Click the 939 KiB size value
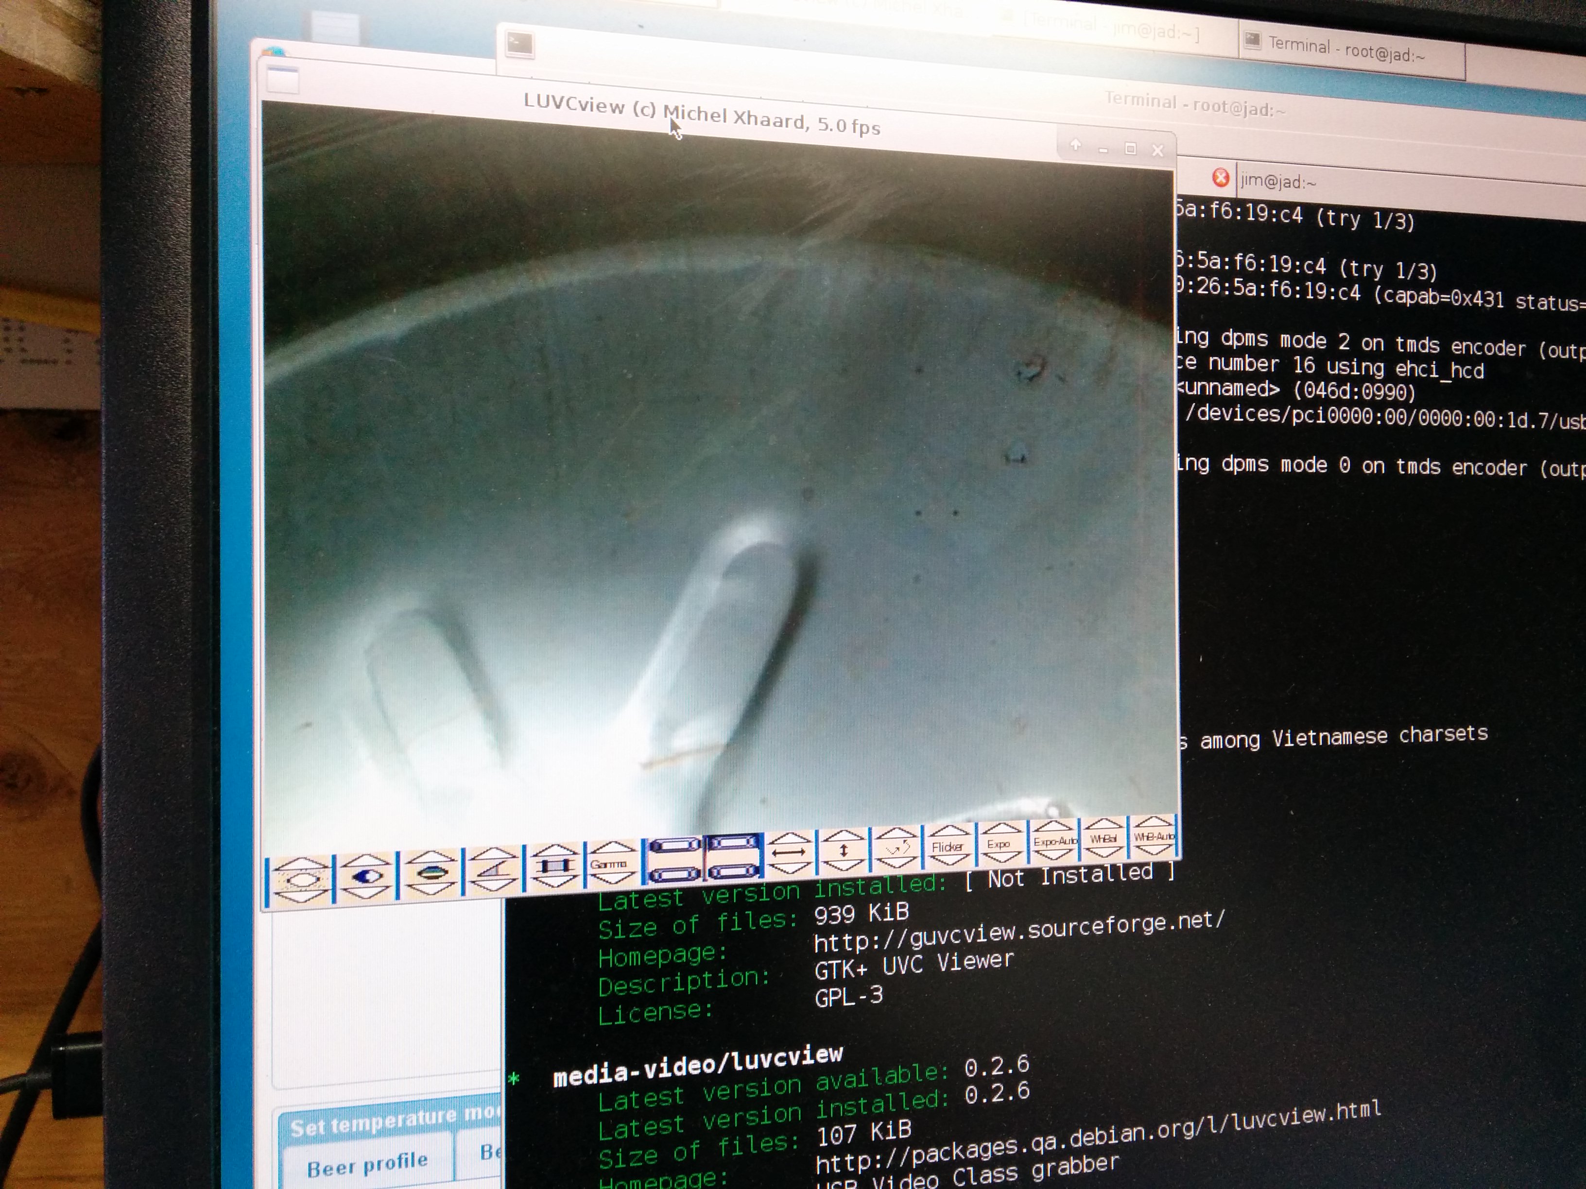The width and height of the screenshot is (1586, 1189). 861,914
